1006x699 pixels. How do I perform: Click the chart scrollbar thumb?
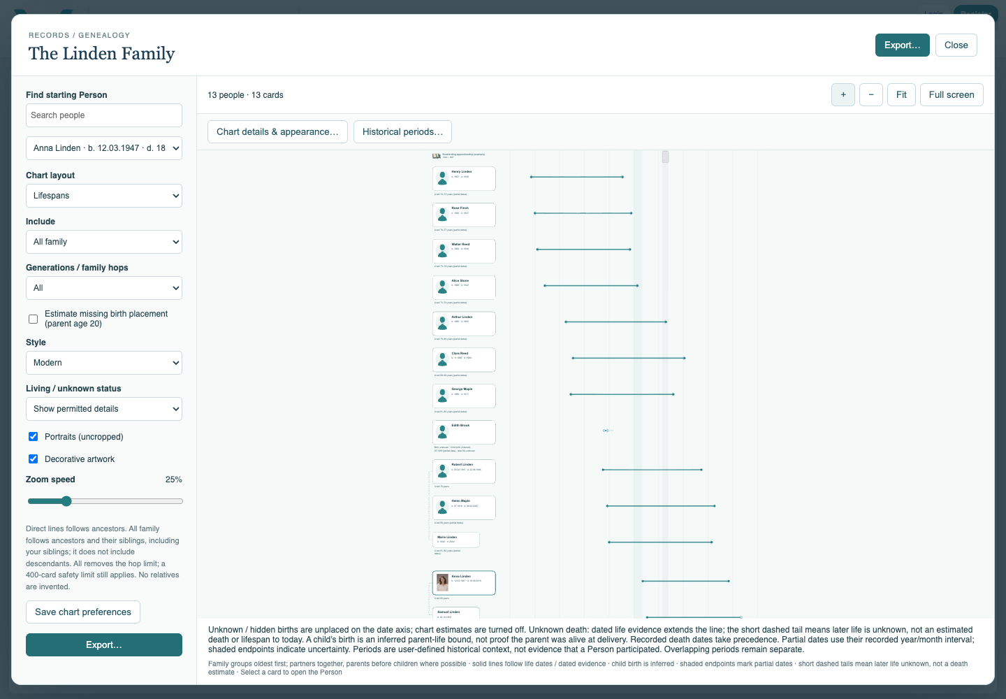tap(665, 157)
